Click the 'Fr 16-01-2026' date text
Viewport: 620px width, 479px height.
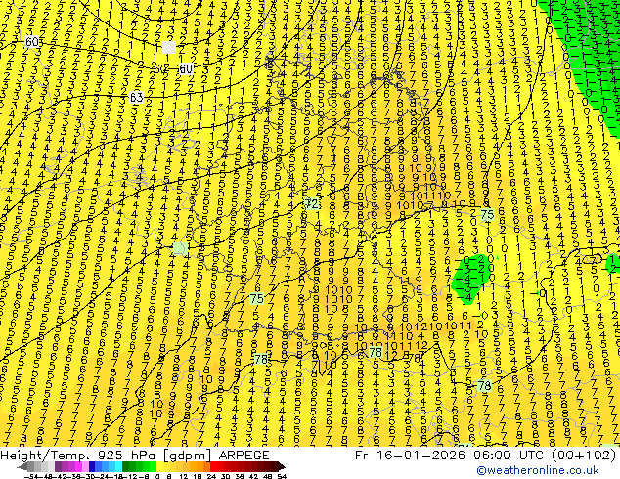[x=410, y=456]
